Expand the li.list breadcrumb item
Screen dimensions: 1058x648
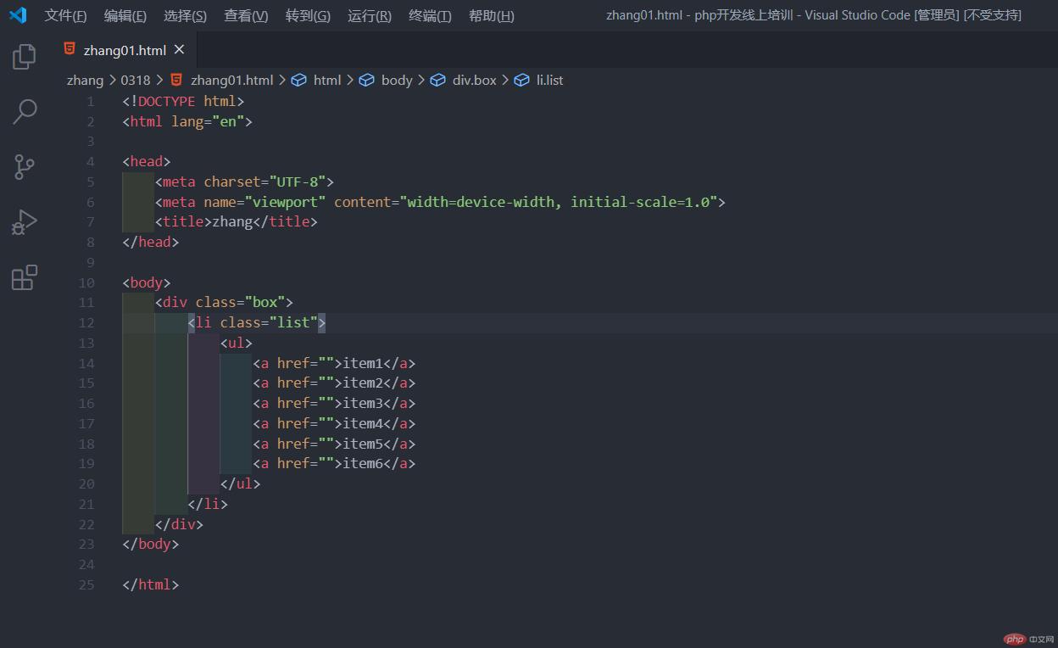(549, 80)
